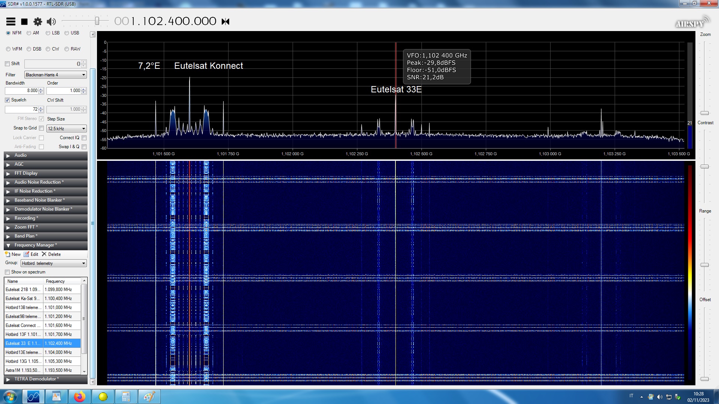This screenshot has width=719, height=404.
Task: Open the configuration gear icon
Action: (x=38, y=22)
